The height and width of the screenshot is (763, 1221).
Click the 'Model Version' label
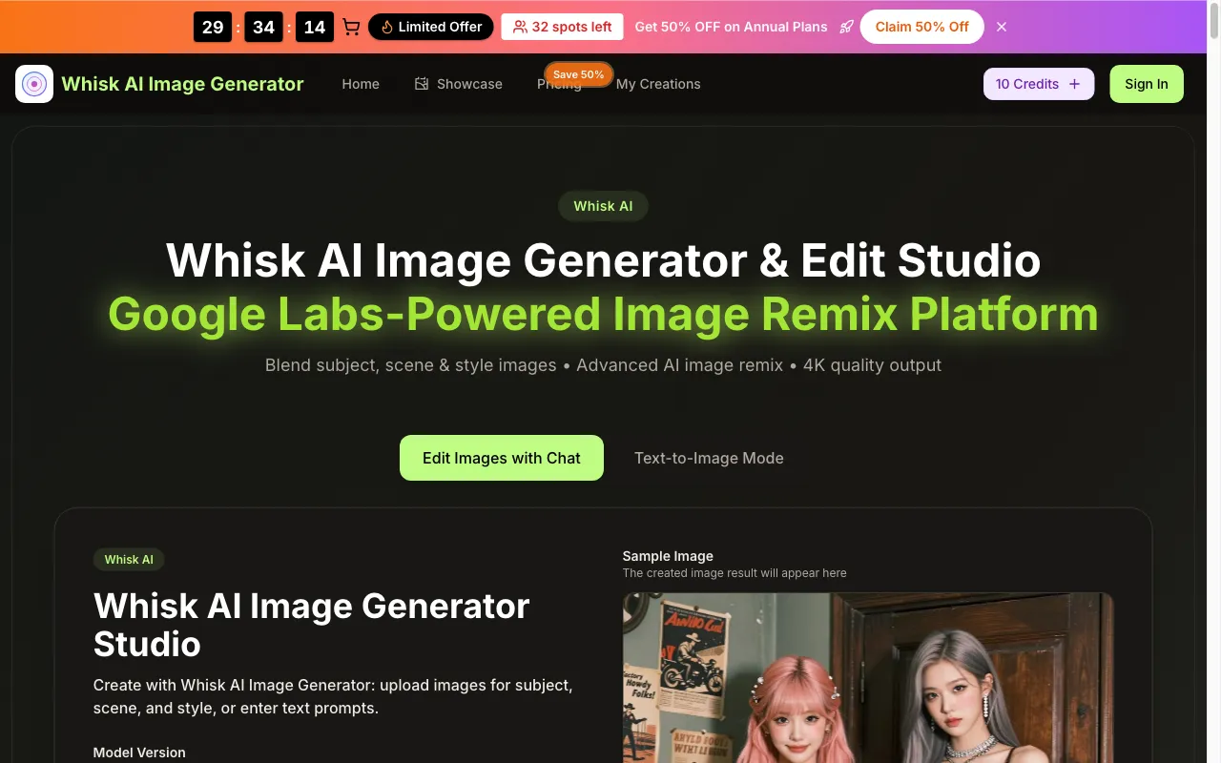click(139, 753)
